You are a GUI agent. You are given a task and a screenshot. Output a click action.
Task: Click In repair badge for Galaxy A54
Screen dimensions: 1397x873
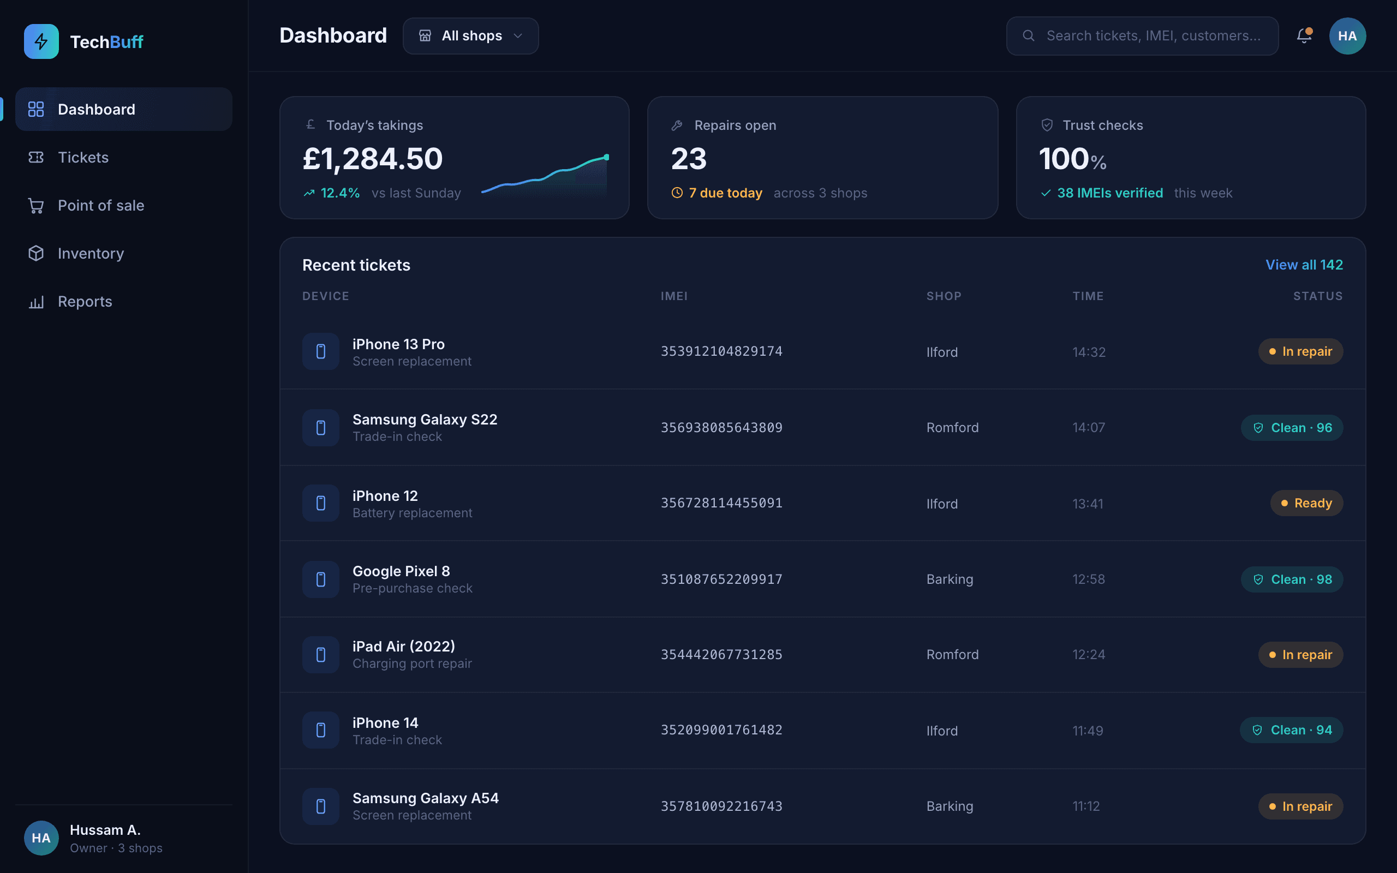coord(1300,806)
